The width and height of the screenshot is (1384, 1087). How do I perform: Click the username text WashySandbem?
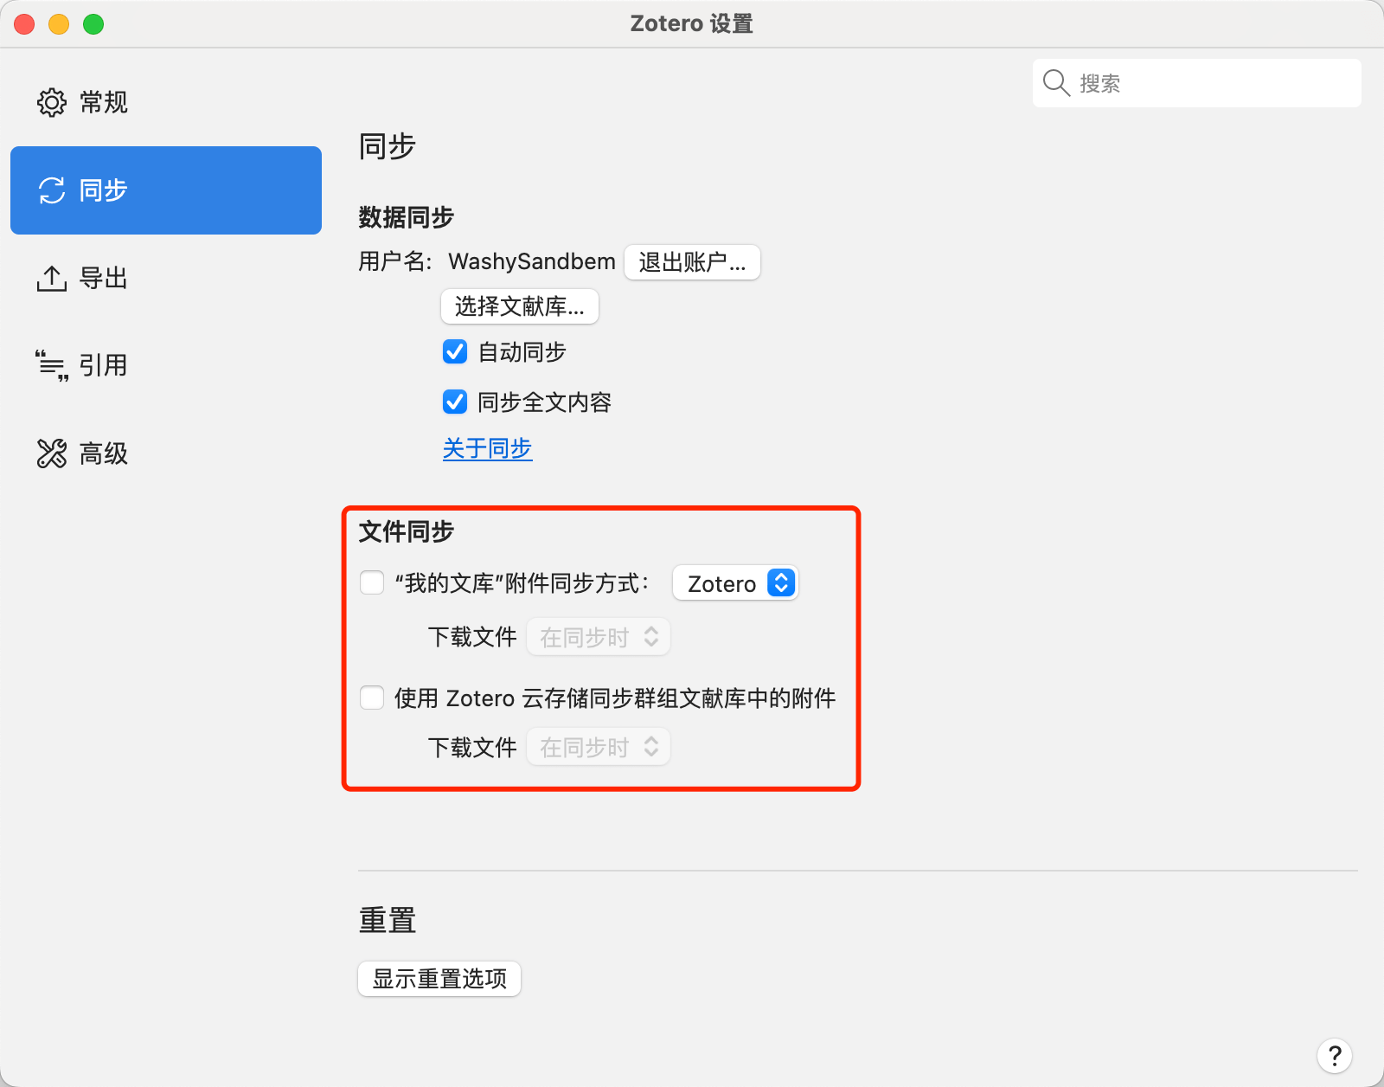point(532,261)
